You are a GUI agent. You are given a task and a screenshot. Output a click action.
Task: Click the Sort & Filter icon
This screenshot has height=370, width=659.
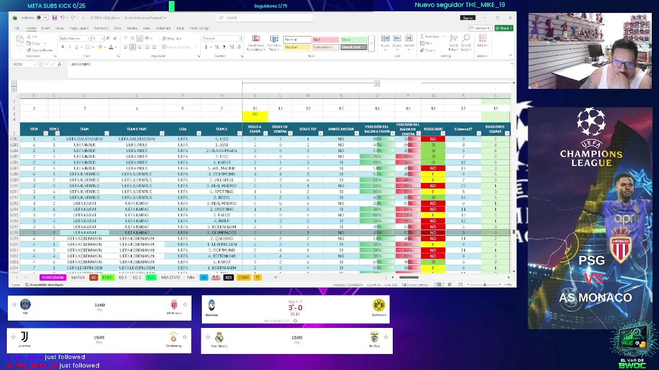[454, 43]
